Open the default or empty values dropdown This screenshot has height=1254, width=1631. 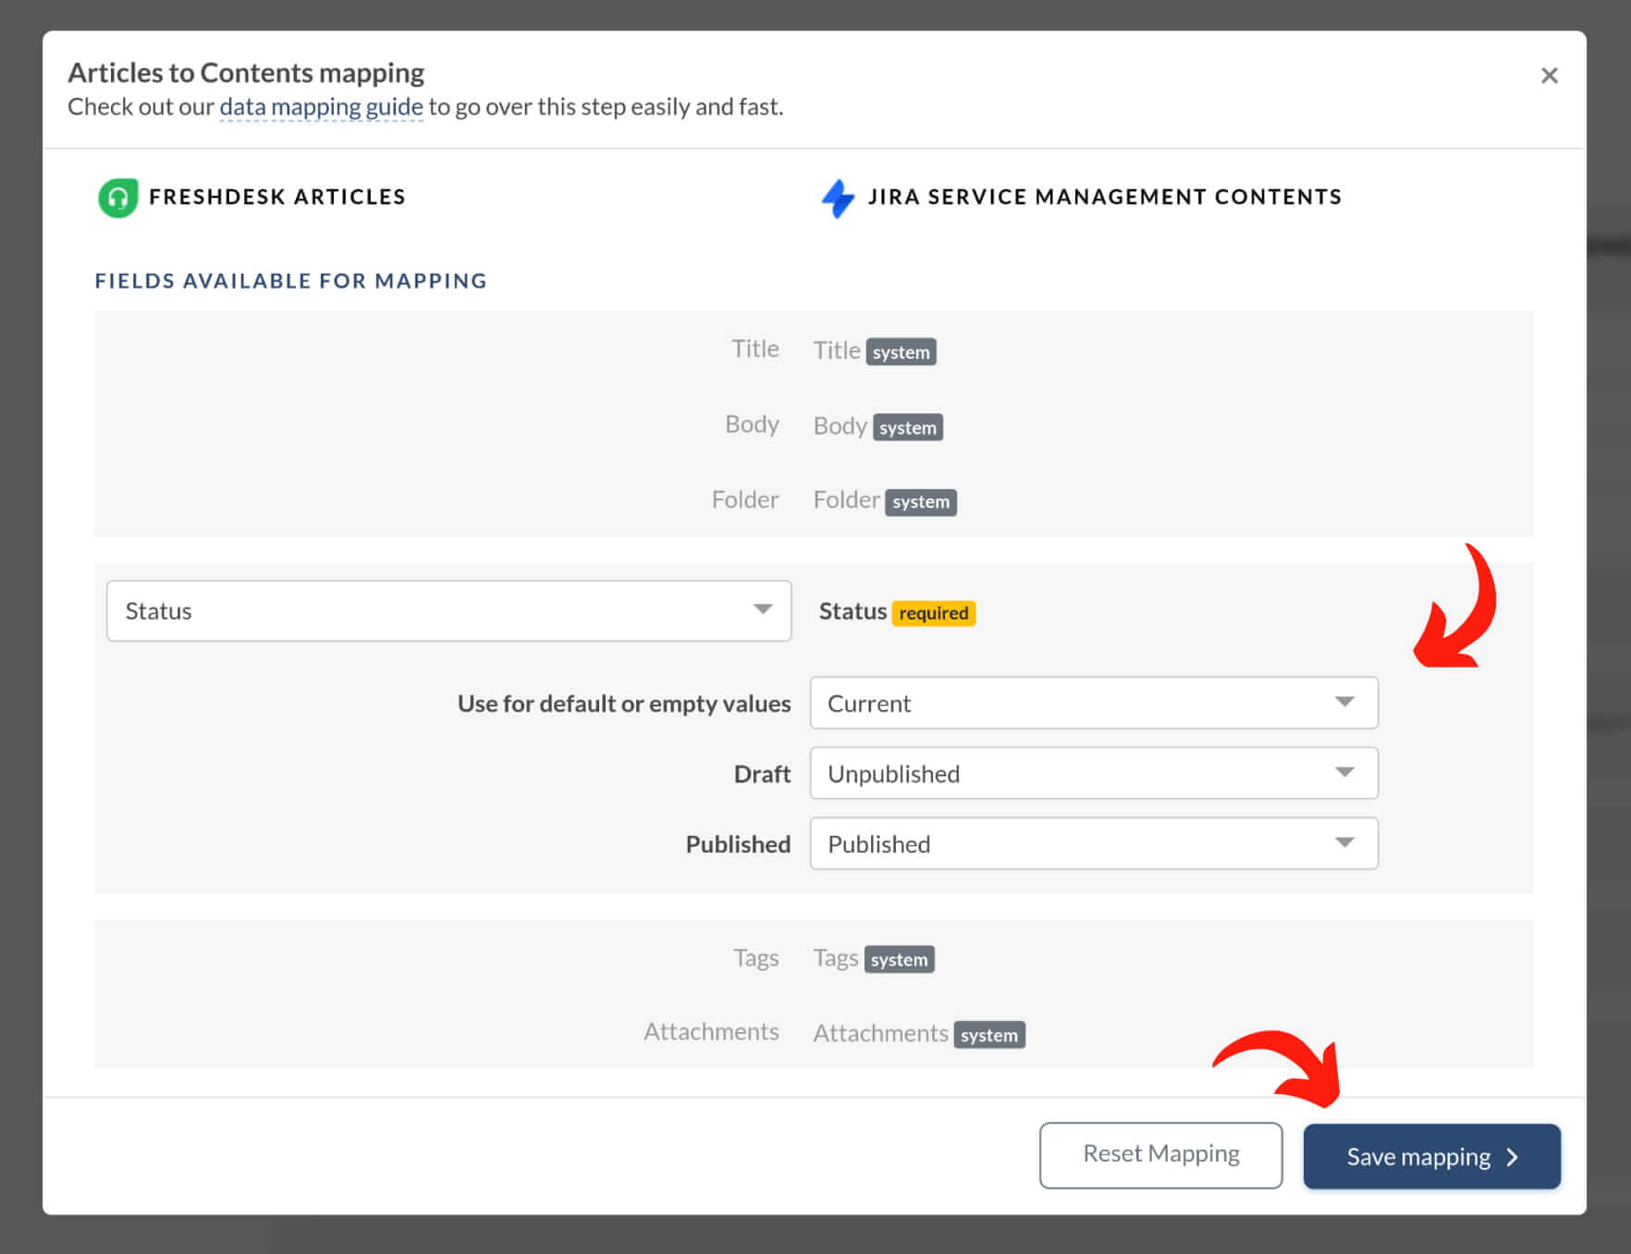pyautogui.click(x=1094, y=703)
